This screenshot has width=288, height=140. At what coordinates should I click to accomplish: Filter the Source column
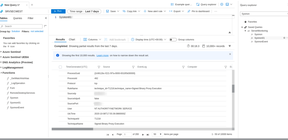(x=133, y=67)
